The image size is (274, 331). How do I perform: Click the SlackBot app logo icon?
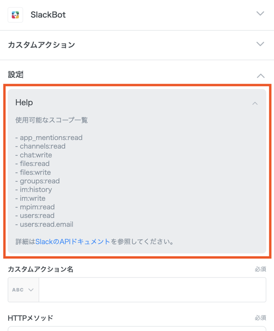15,15
